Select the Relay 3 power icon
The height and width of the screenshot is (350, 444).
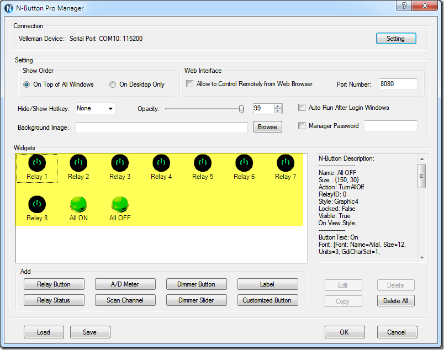point(120,163)
